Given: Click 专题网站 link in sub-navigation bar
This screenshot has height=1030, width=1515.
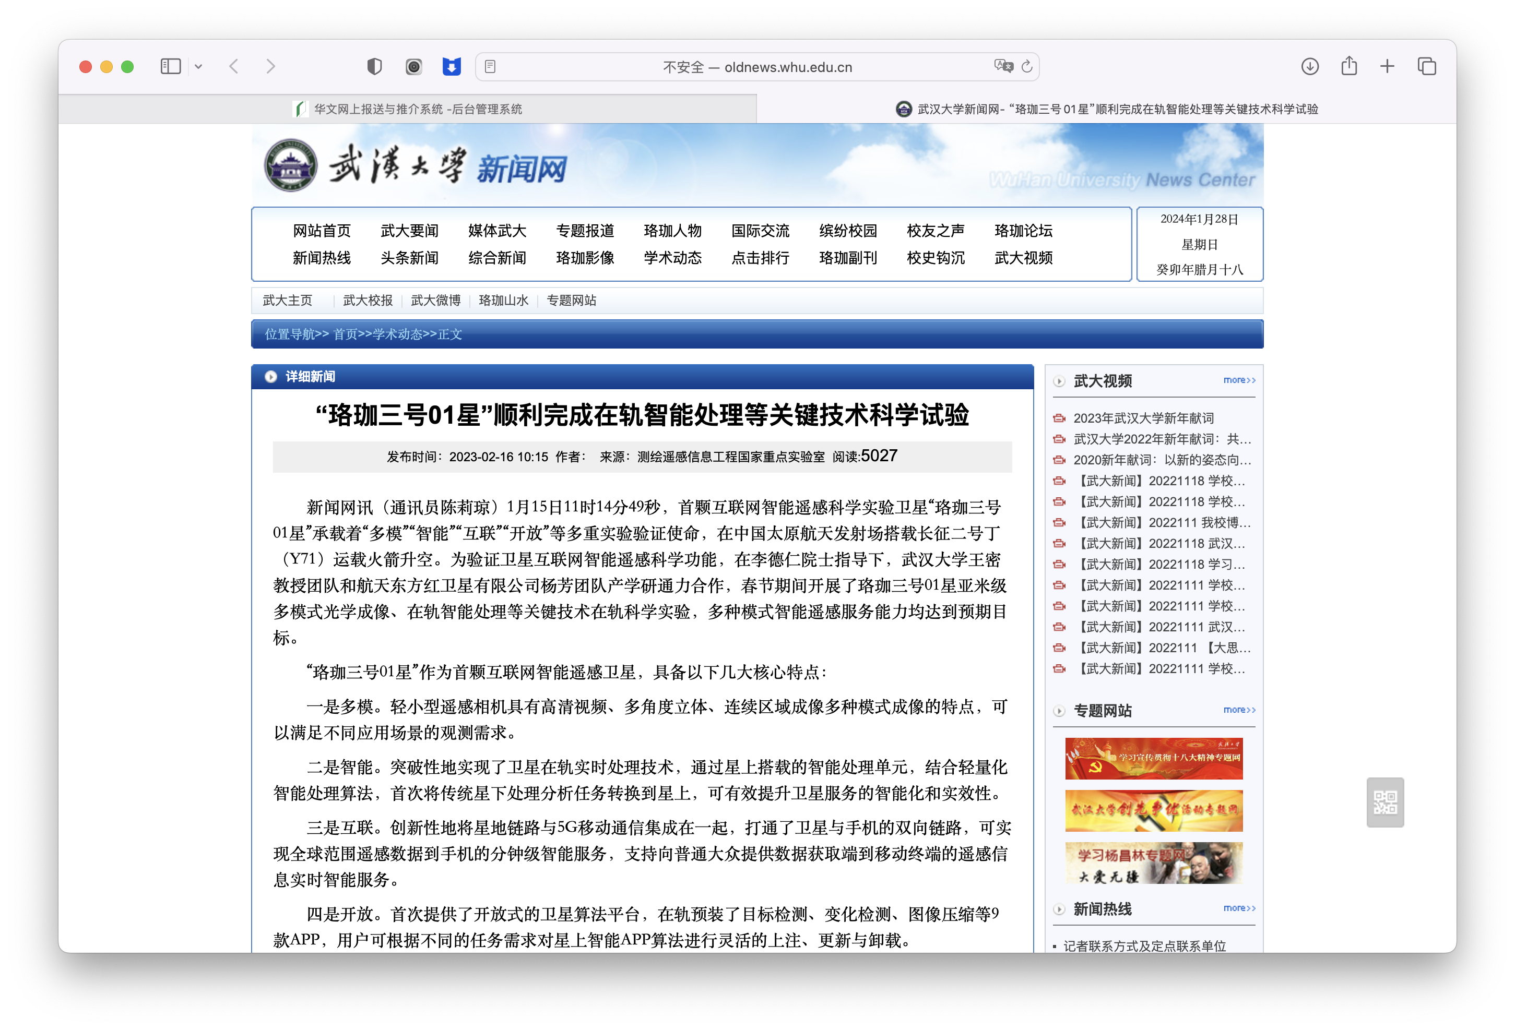Looking at the screenshot, I should [571, 301].
